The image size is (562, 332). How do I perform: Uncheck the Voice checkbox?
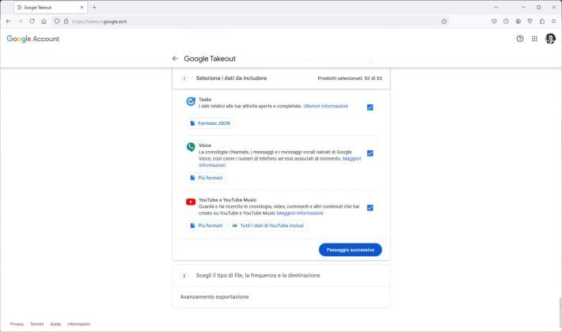pyautogui.click(x=370, y=153)
